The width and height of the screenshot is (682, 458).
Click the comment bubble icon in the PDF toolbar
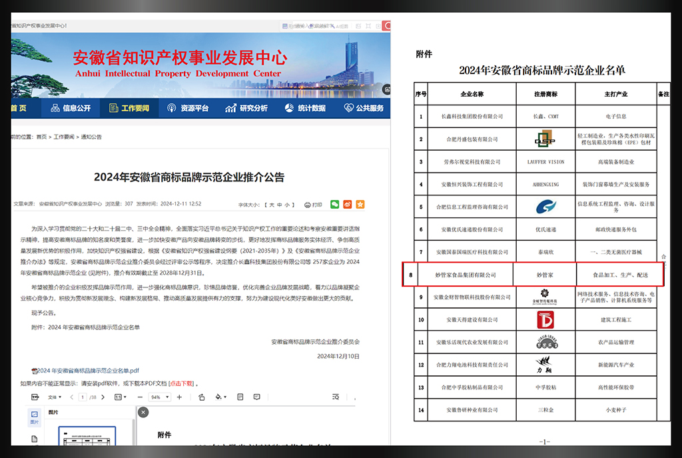[256, 397]
